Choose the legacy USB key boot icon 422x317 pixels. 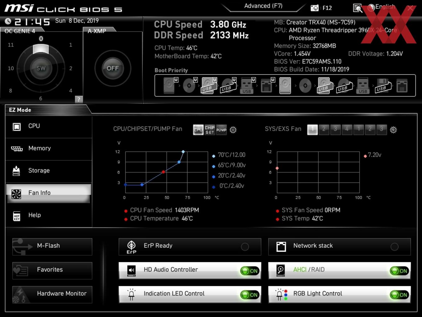pyautogui.click(x=363, y=85)
